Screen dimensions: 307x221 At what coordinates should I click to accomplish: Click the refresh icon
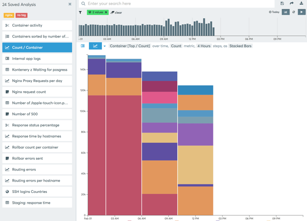pos(294,12)
